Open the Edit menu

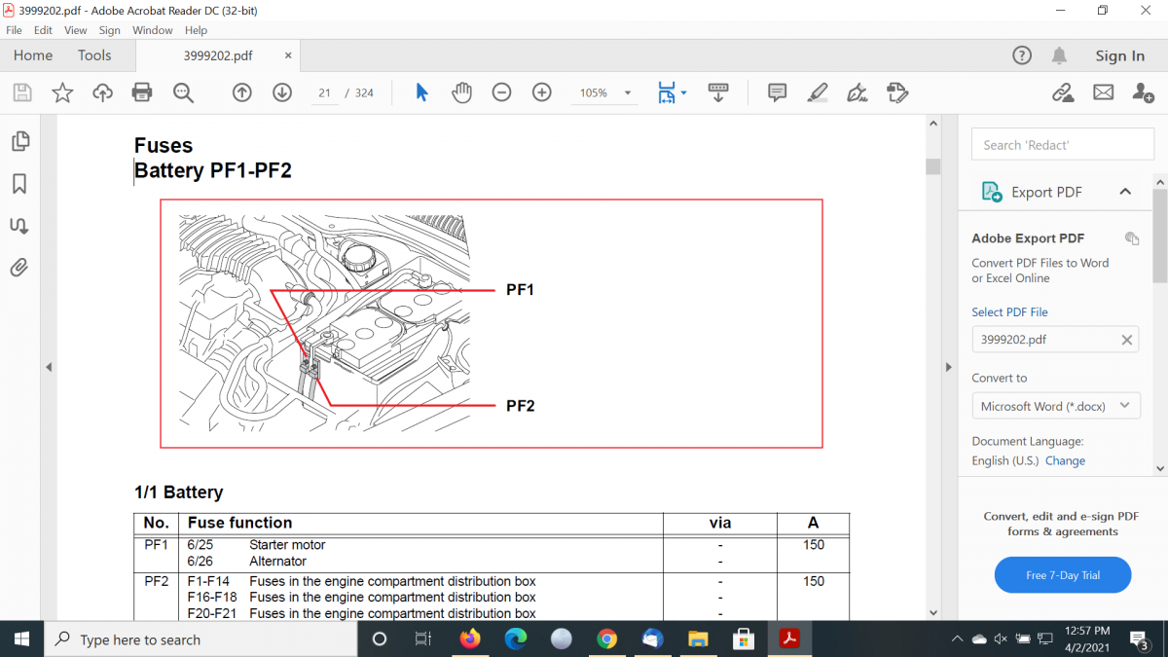43,30
